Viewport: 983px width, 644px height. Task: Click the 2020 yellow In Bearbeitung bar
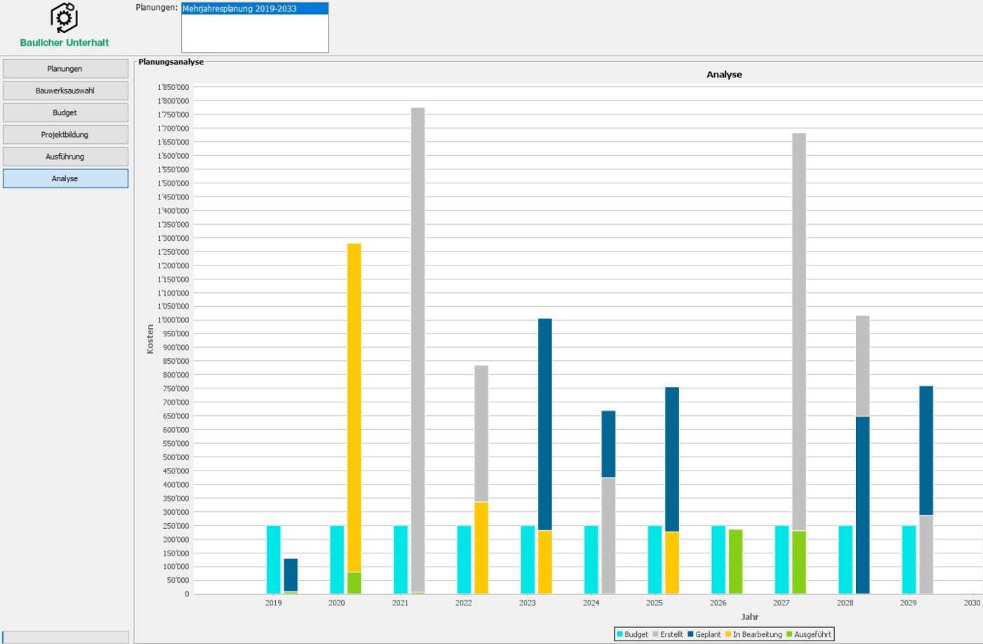354,407
